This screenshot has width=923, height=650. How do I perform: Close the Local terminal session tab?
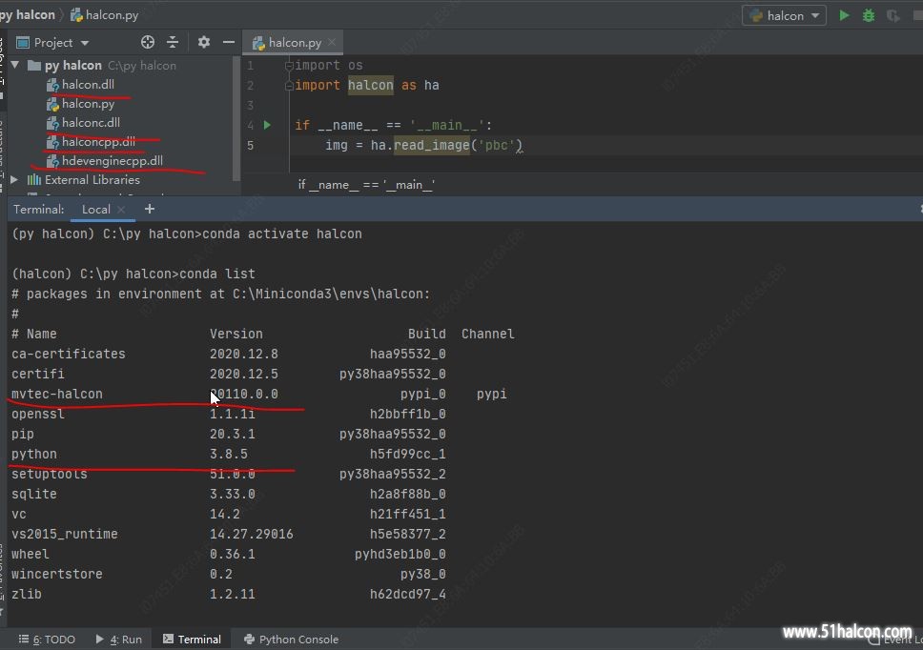[121, 210]
